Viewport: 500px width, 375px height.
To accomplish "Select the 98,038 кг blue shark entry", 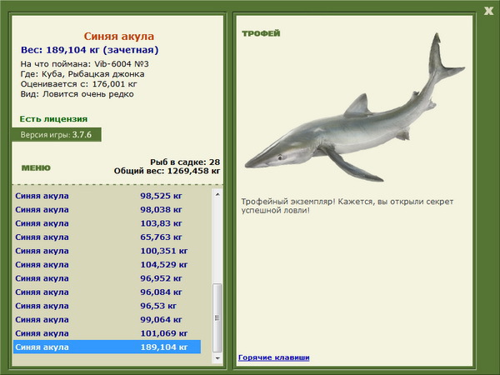I will click(x=107, y=209).
